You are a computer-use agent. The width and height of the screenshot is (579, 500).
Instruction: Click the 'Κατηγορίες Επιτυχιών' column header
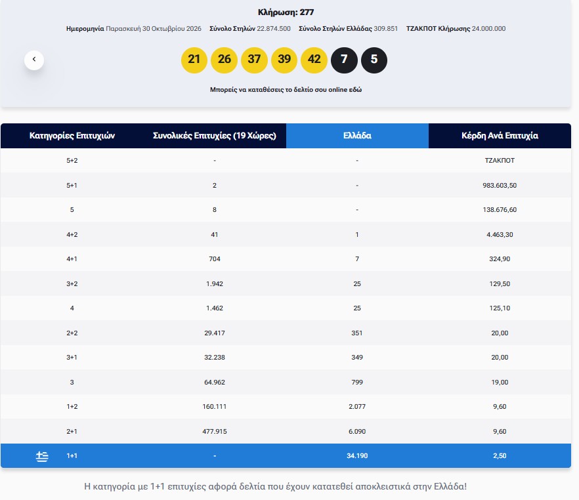(x=72, y=136)
